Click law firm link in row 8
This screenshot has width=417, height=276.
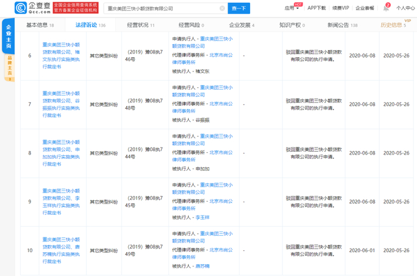(x=203, y=156)
